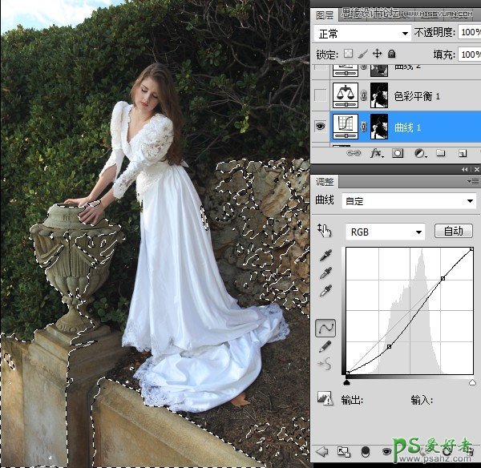
Task: Select the on-image targeted adjustment hand tool
Action: (325, 231)
